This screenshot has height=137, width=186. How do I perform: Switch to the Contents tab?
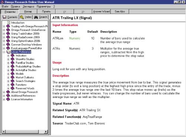(10, 17)
